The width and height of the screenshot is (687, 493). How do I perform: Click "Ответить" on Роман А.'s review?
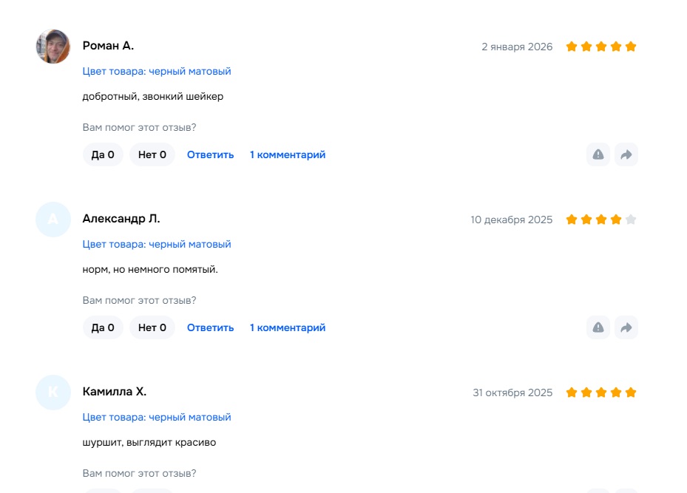(x=210, y=154)
